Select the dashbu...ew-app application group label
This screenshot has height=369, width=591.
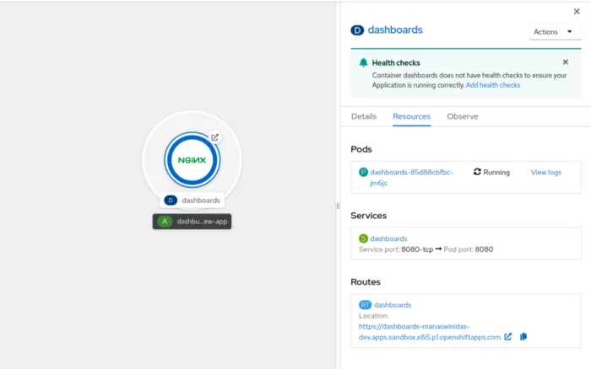click(x=192, y=222)
